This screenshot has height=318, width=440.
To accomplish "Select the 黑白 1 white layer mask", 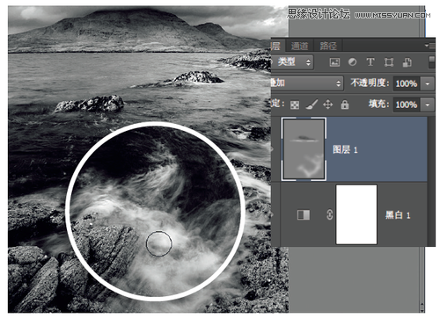I will coord(356,214).
